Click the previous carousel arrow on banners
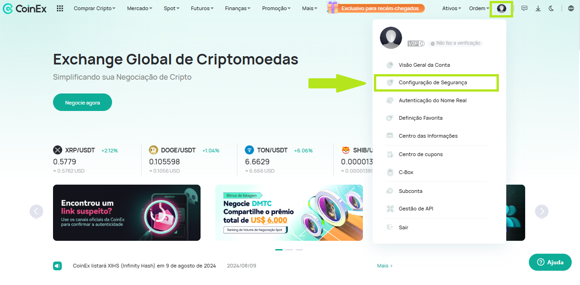 point(36,211)
